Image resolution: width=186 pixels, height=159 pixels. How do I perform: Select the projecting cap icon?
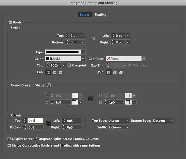(x=60, y=72)
